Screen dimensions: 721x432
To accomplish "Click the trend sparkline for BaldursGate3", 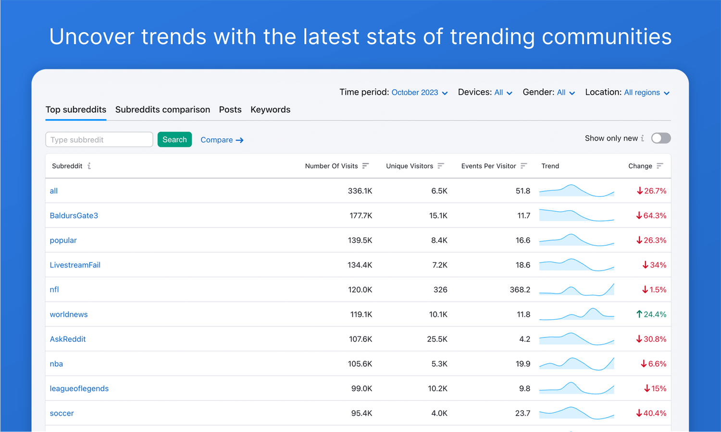I will [577, 215].
